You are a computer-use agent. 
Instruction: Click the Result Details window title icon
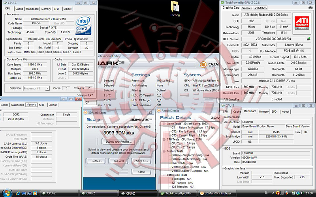[x=159, y=111]
